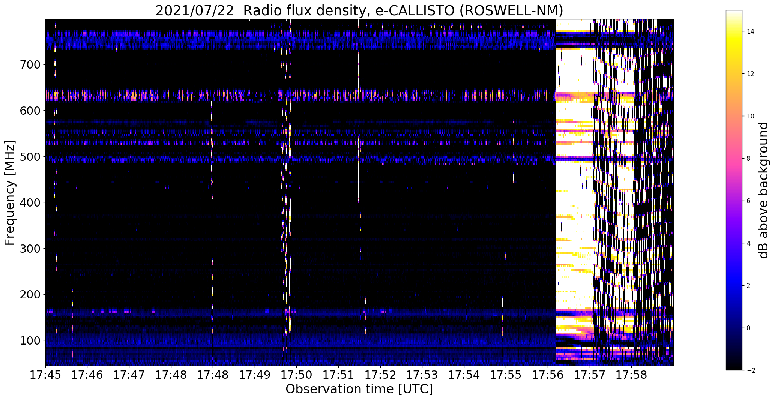The image size is (775, 400).
Task: Click the colorbar tick label 6
Action: [748, 201]
